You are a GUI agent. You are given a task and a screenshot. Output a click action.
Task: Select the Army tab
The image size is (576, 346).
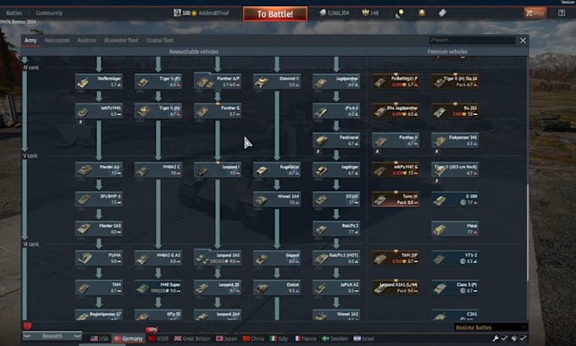30,41
